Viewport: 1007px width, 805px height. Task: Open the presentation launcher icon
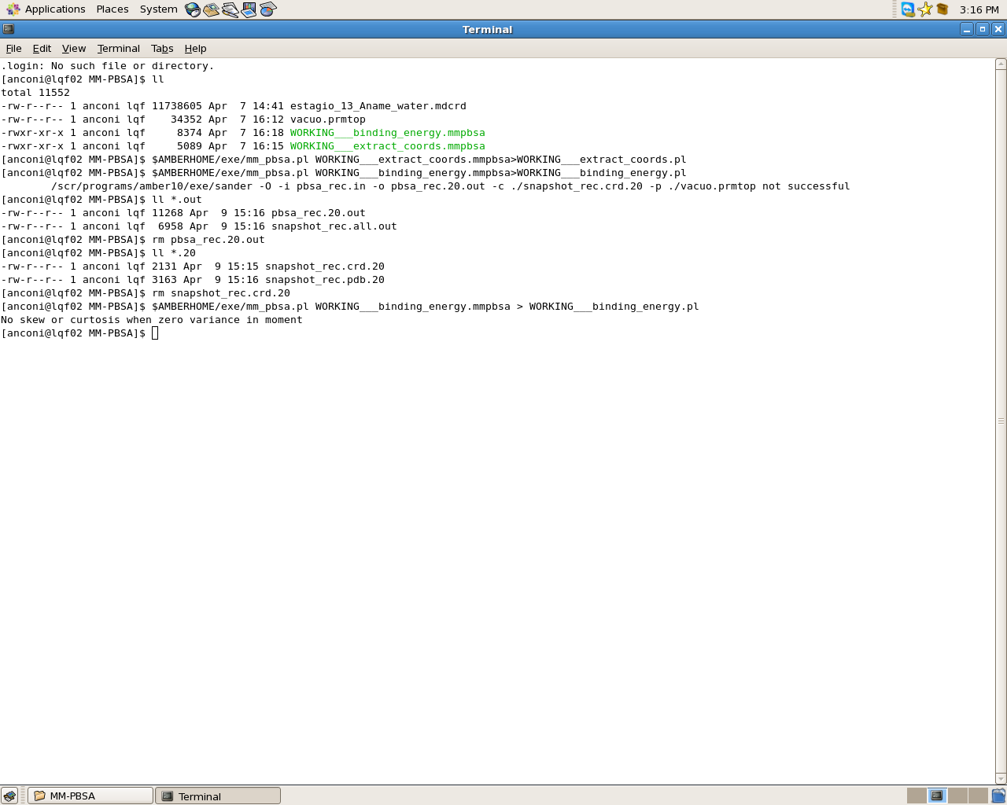249,9
